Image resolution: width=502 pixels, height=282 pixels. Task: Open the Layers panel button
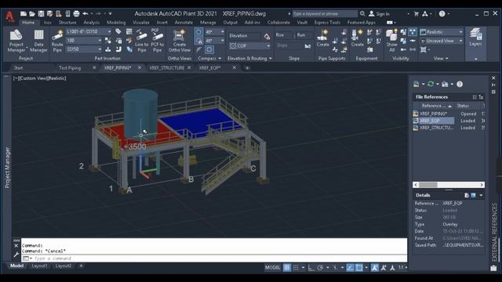pos(475,38)
